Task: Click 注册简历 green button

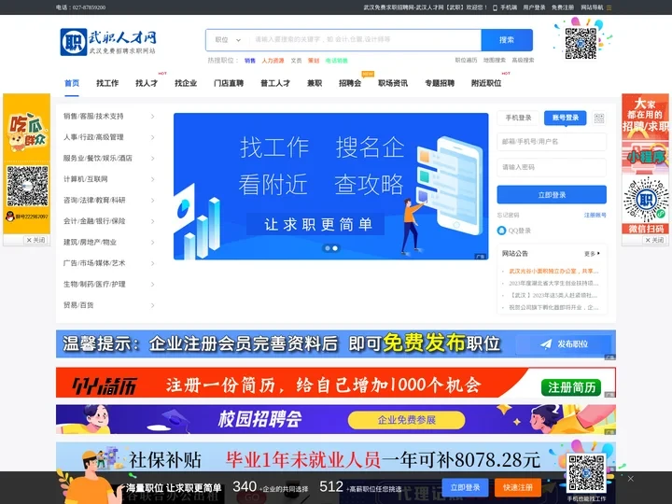Action: [571, 387]
